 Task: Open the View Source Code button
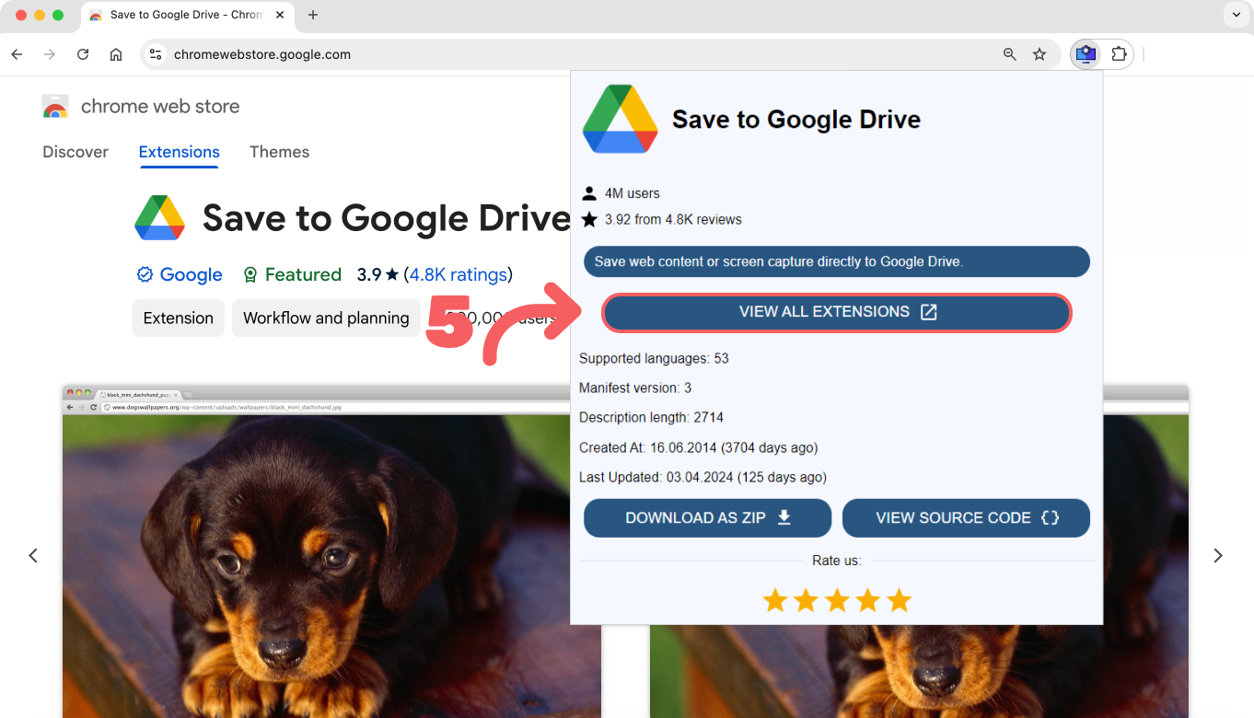[x=966, y=518]
